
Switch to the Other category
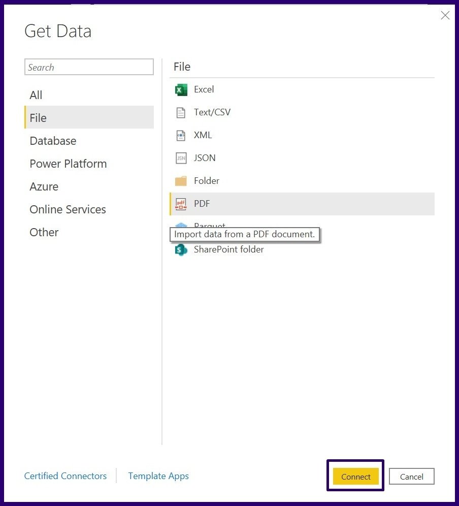coord(44,232)
